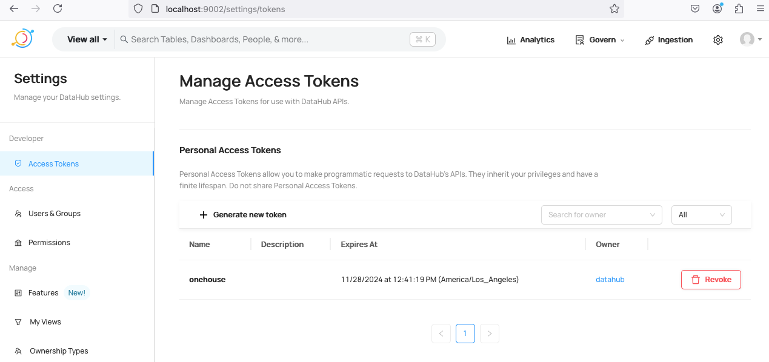Click the DataHub logo icon
The height and width of the screenshot is (362, 769).
point(22,39)
